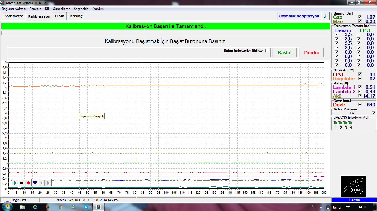The image size is (377, 211).
Task: Toggle the Gaz pressure checkbox
Action: tap(360, 17)
